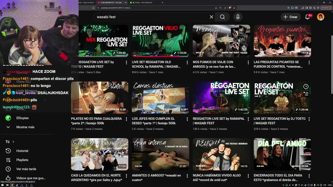Add DJ TOSTO live set to queue
Screen dimensions: 333x187
(x=306, y=94)
